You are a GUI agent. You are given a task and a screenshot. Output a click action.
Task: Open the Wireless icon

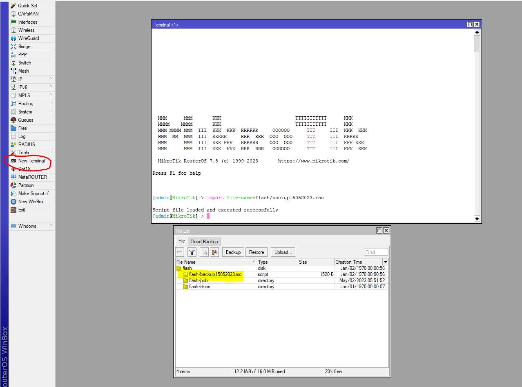(x=13, y=30)
